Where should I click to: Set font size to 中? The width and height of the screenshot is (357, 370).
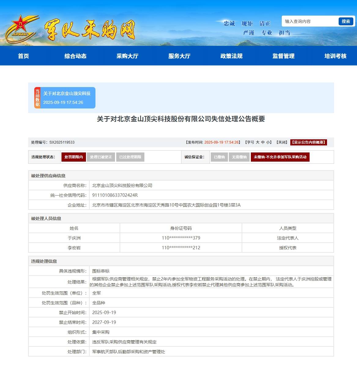point(263,142)
